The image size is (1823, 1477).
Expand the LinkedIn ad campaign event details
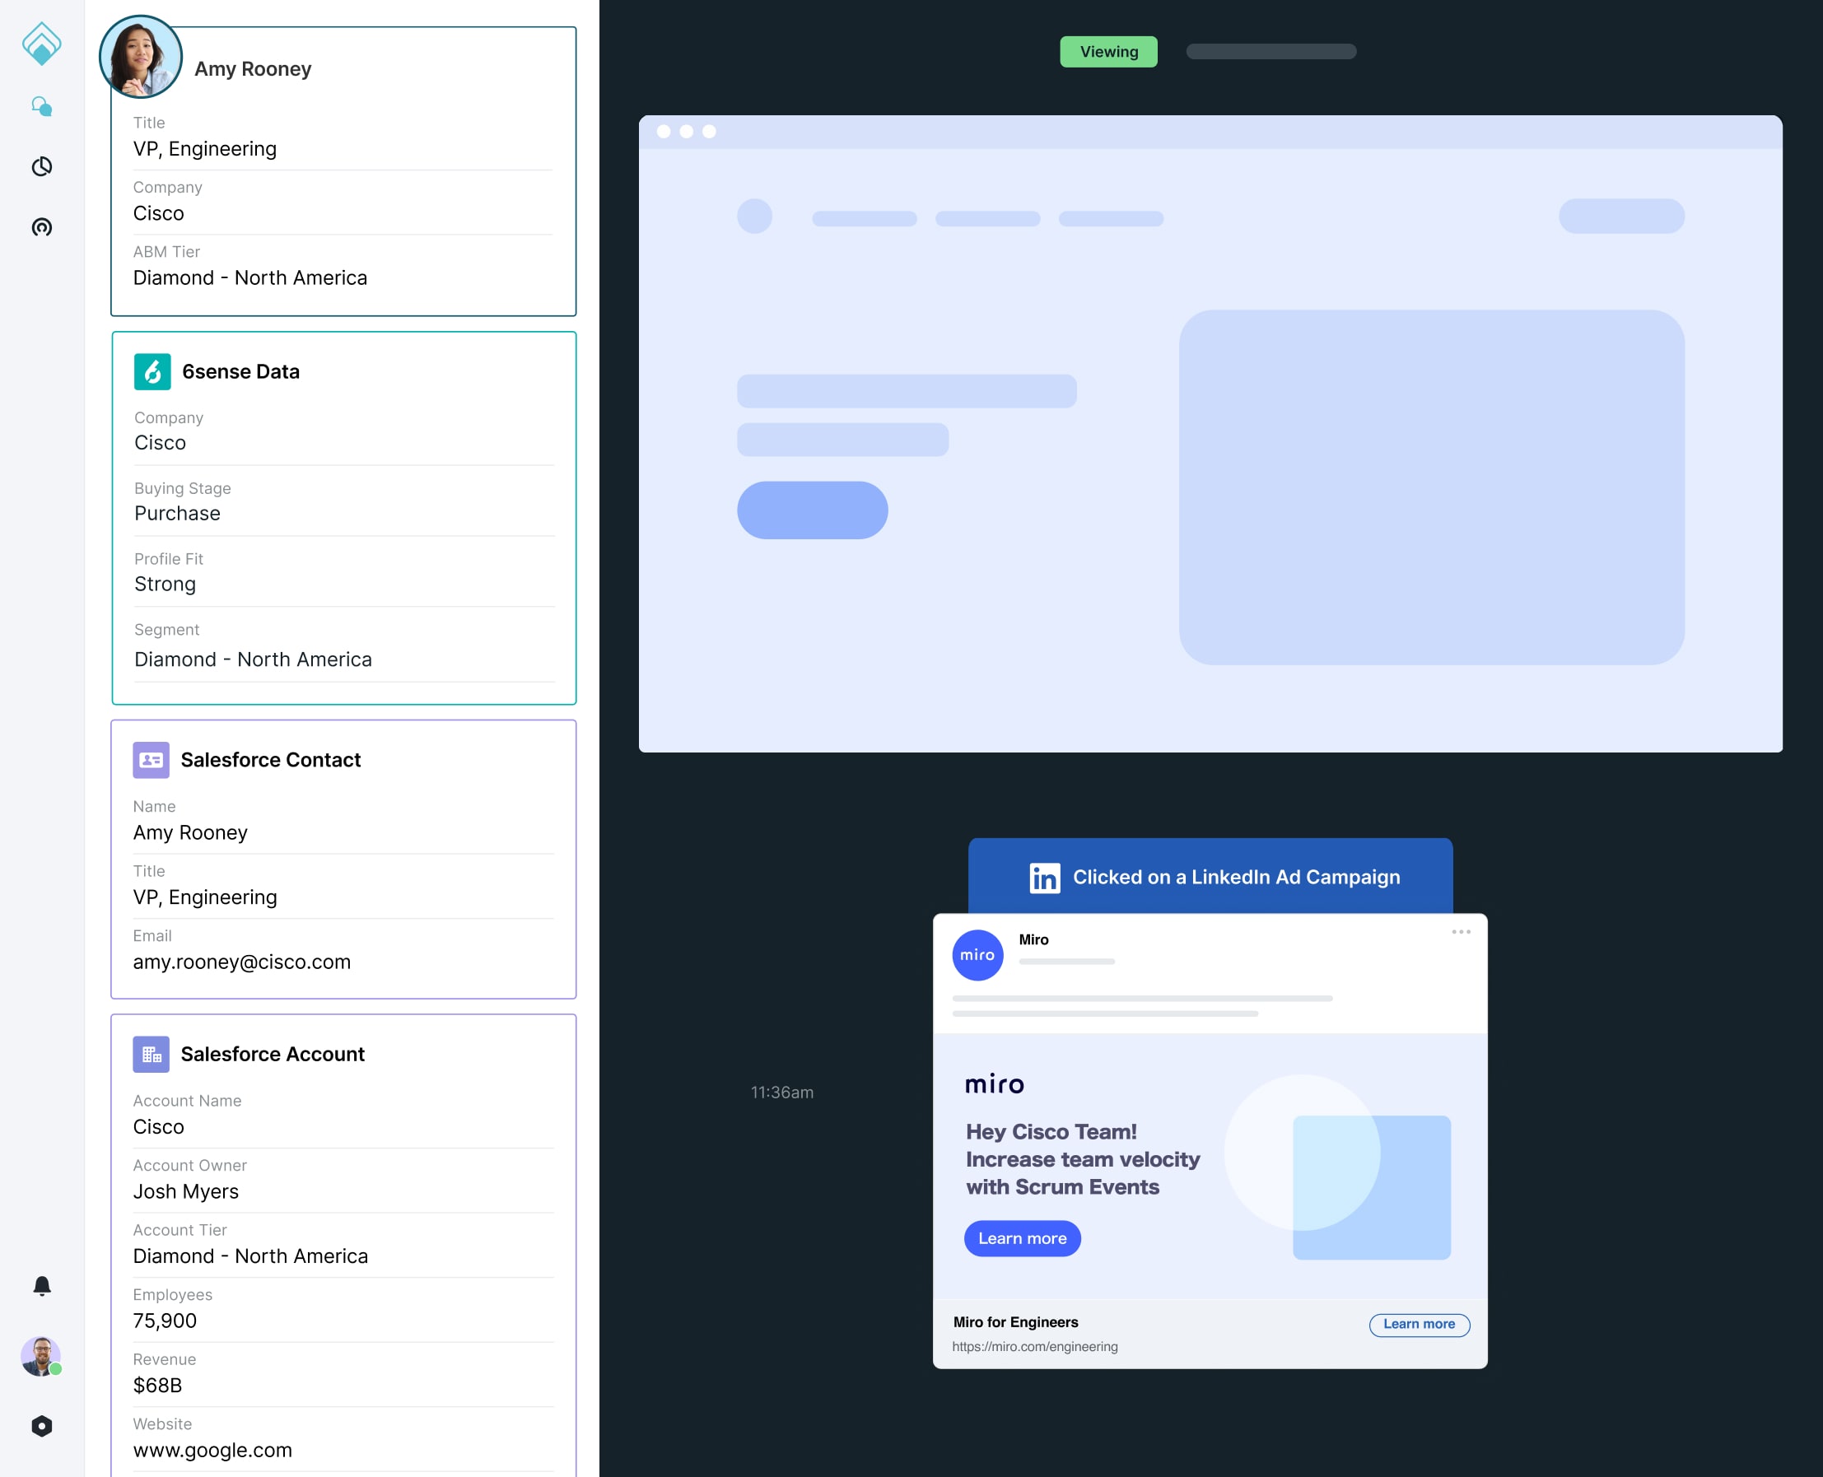pos(1211,877)
